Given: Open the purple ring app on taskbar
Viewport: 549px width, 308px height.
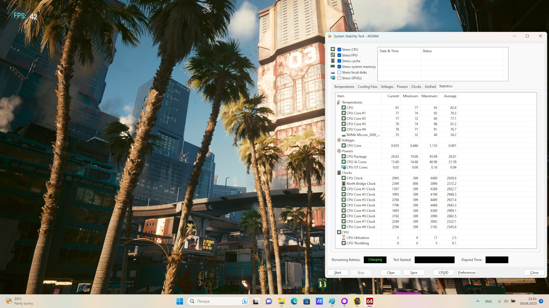Looking at the screenshot, I should (344, 301).
